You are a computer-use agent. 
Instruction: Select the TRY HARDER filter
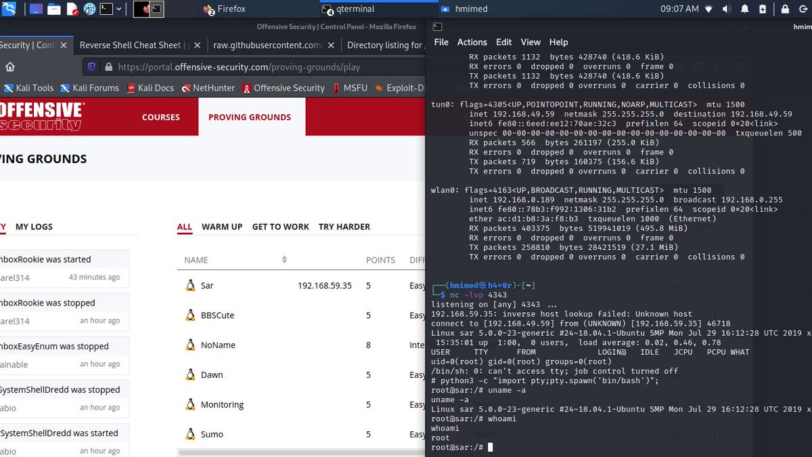coord(344,227)
